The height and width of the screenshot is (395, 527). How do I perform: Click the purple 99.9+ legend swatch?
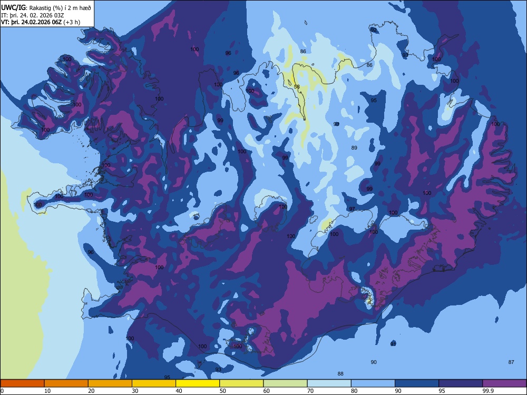tap(504, 383)
